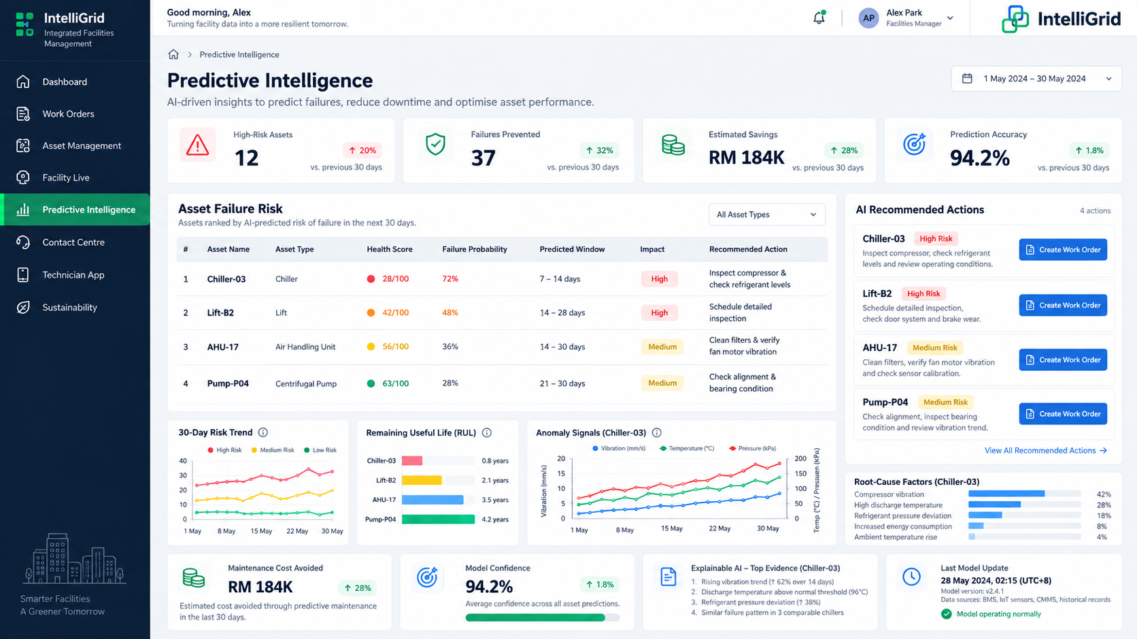This screenshot has width=1137, height=639.
Task: Click the Failures Prevented shield icon
Action: [x=435, y=145]
